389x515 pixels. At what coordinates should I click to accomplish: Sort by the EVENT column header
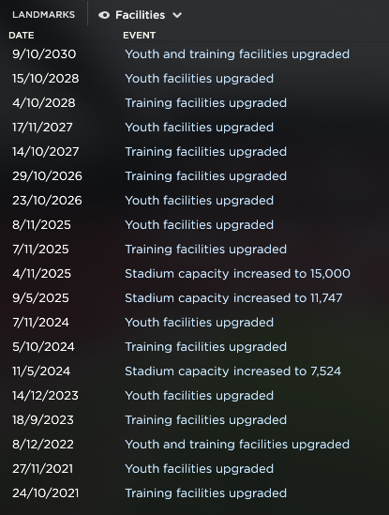(x=139, y=35)
